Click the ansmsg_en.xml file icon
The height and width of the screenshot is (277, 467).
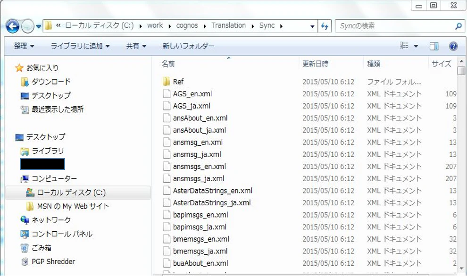(x=167, y=143)
